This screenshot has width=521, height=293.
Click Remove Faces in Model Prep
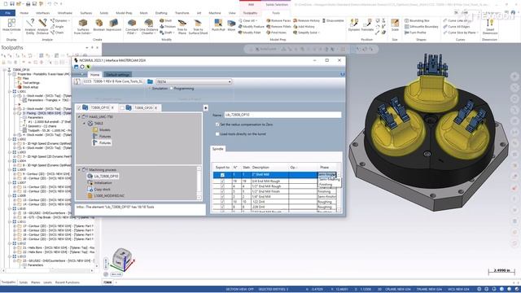pos(278,20)
